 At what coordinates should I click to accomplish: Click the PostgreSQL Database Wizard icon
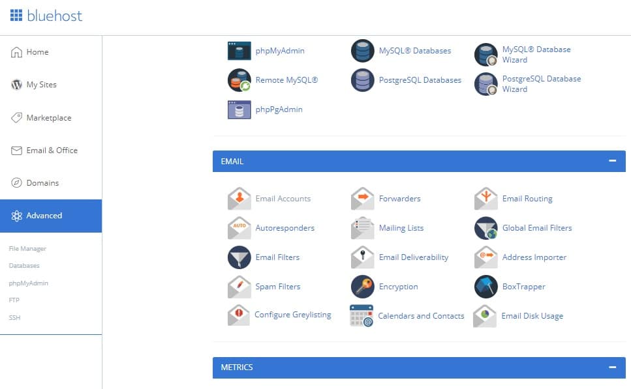tap(485, 83)
